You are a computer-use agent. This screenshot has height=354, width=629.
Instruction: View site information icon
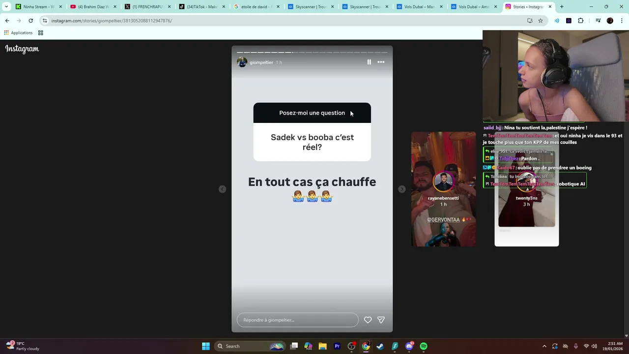coord(45,21)
